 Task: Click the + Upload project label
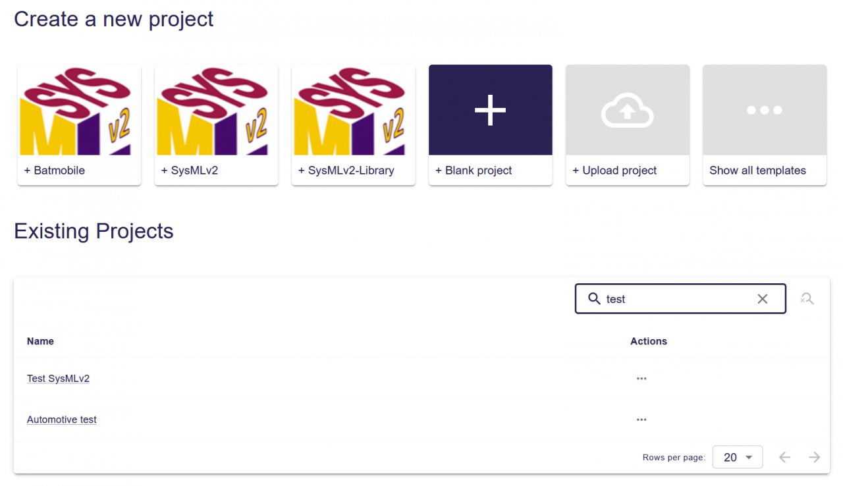[x=614, y=171]
